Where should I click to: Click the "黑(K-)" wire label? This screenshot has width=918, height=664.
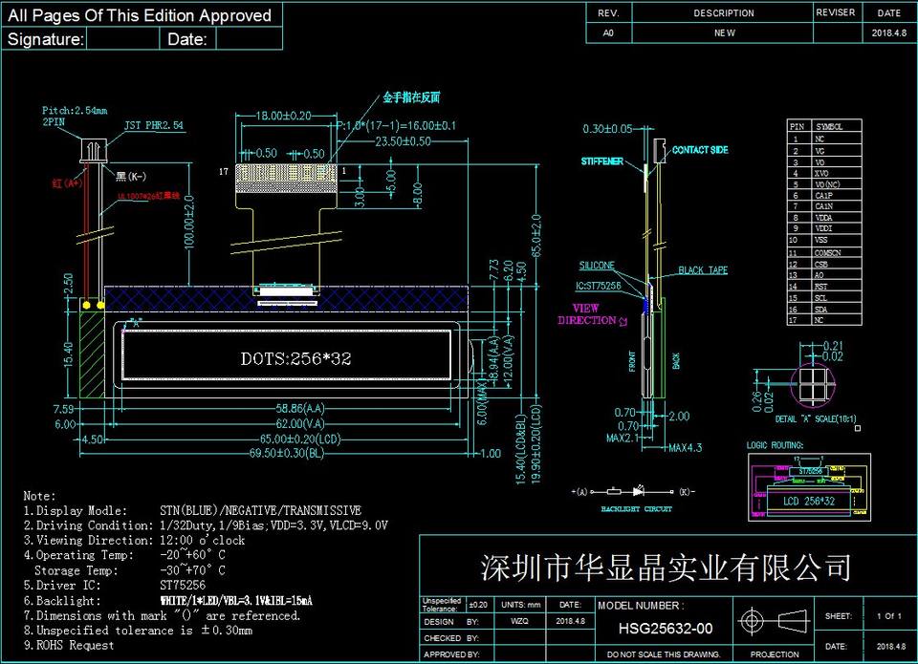click(131, 176)
